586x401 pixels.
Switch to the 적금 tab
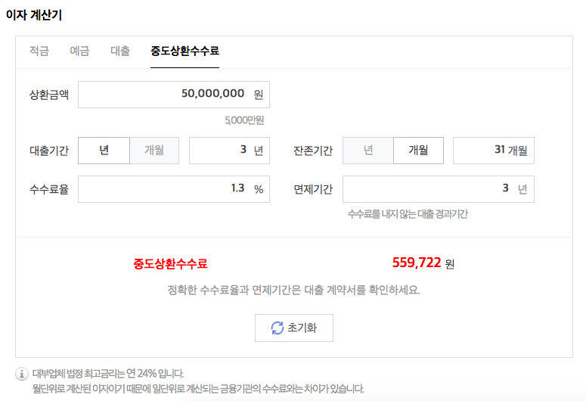tap(39, 51)
